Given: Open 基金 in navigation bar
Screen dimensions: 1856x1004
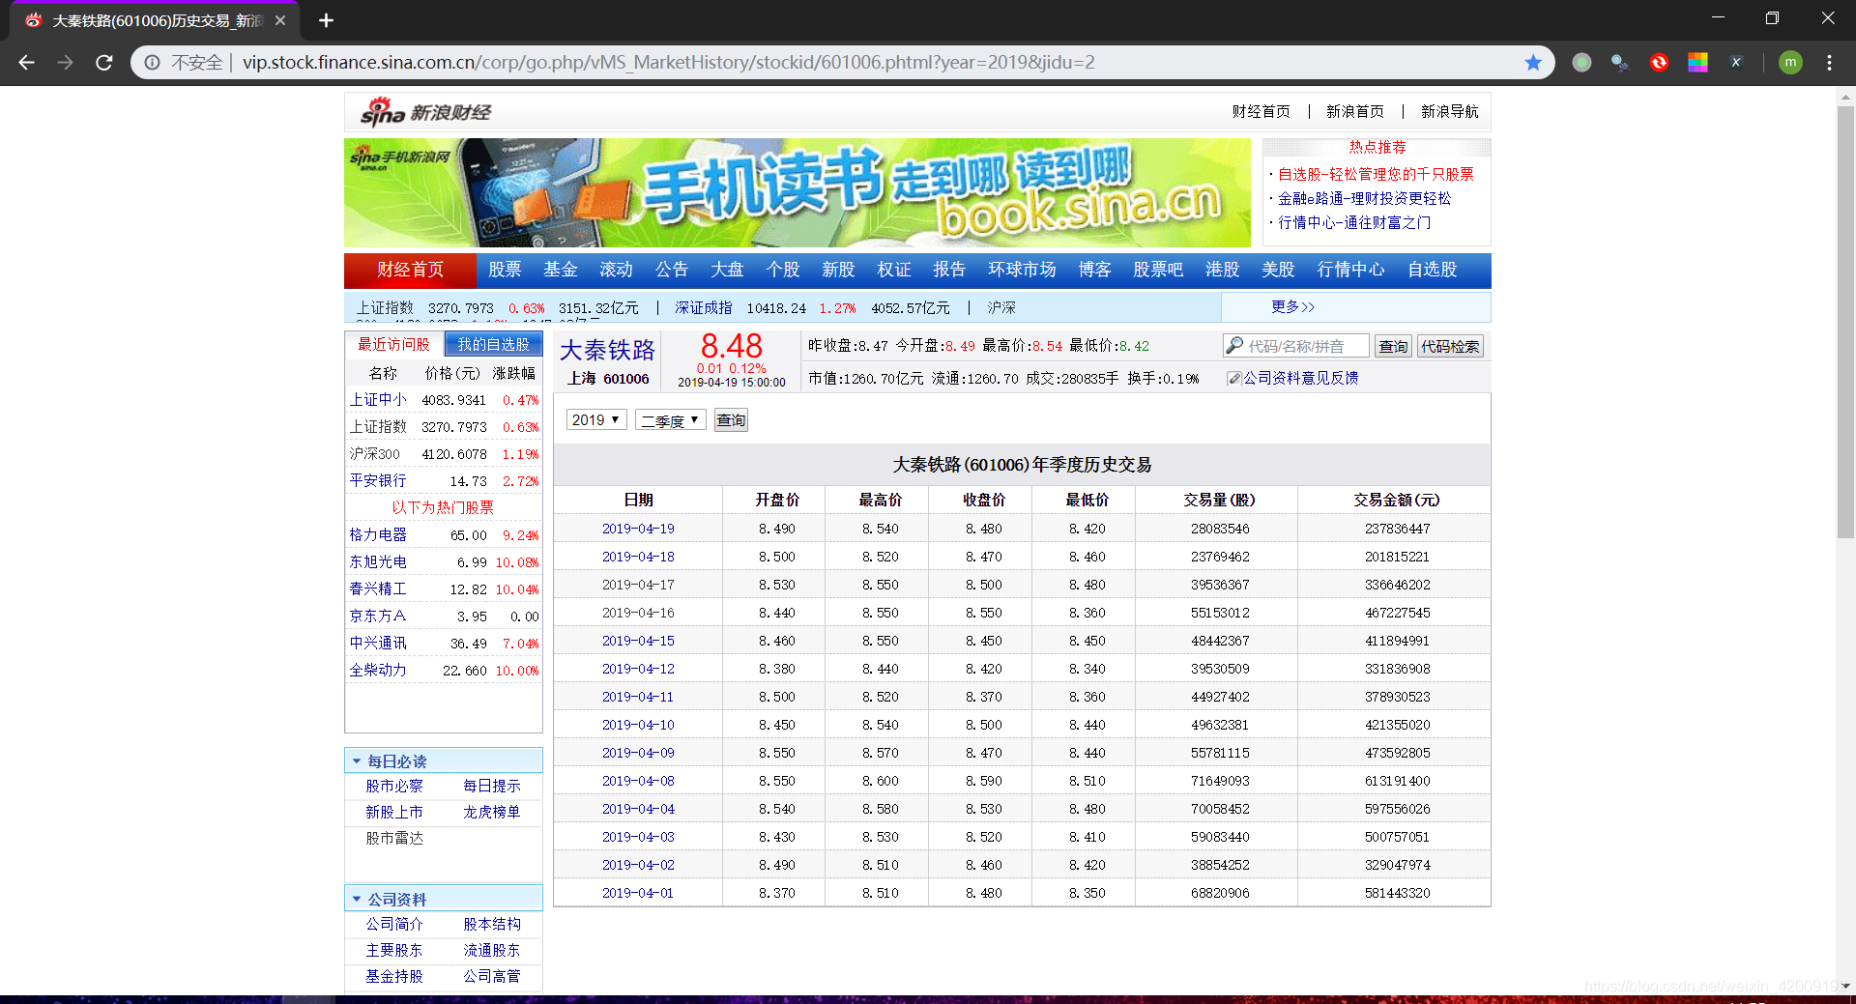Looking at the screenshot, I should (x=561, y=270).
